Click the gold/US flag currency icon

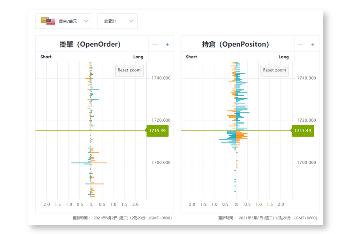pyautogui.click(x=48, y=21)
